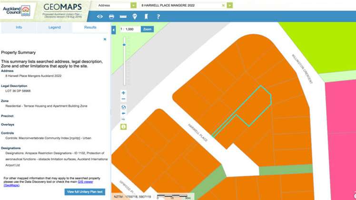Go to previous map extent arrow
The image size is (356, 200).
124,114
